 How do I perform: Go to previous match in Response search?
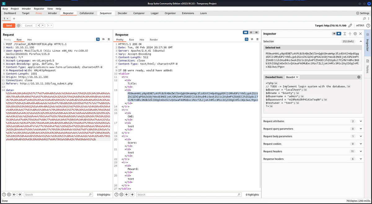[127, 194]
